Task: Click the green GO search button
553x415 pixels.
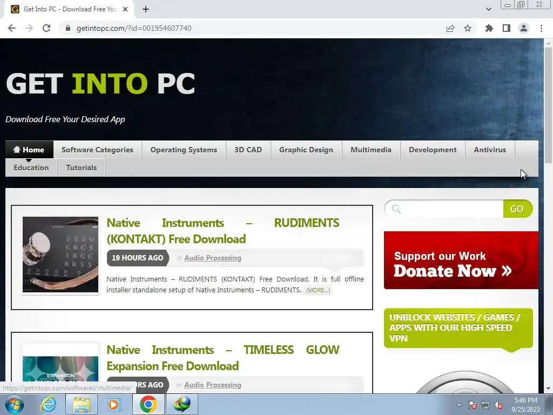Action: tap(517, 209)
